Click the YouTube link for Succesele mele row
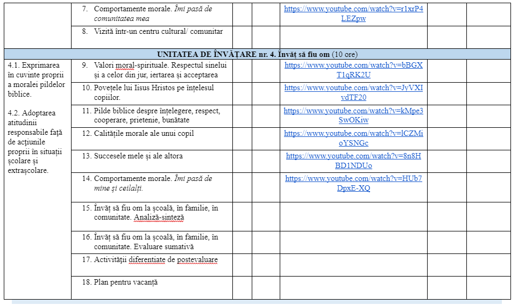 click(353, 156)
